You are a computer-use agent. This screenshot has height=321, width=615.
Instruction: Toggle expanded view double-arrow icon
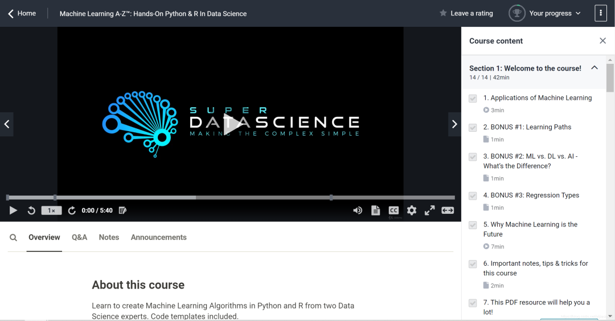448,210
